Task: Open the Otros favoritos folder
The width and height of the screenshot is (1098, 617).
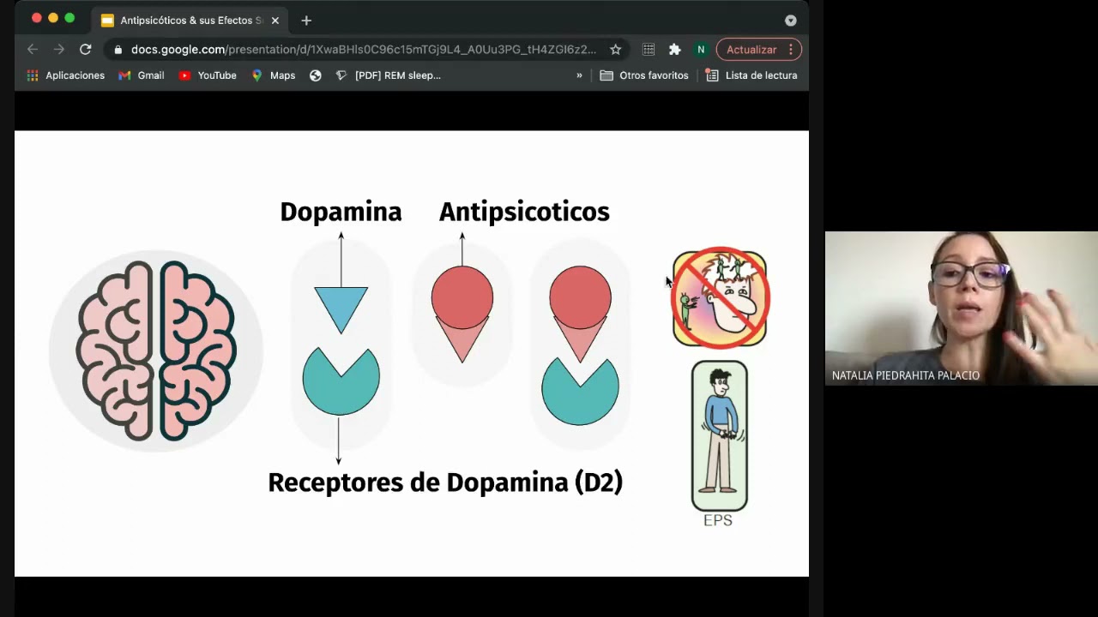Action: [644, 75]
